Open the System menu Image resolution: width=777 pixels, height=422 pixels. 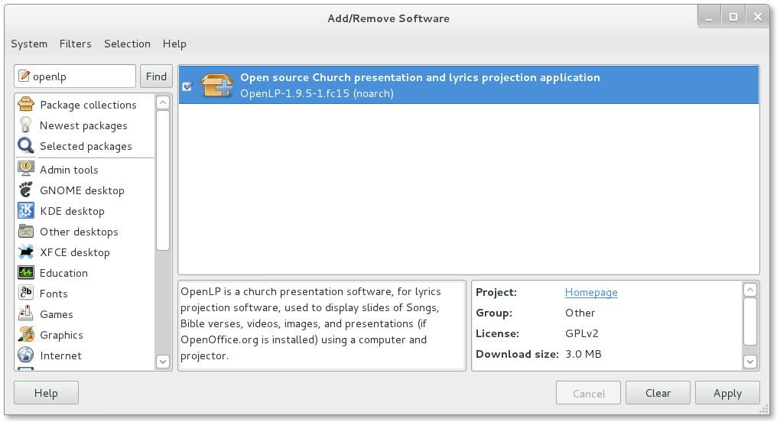pyautogui.click(x=29, y=44)
